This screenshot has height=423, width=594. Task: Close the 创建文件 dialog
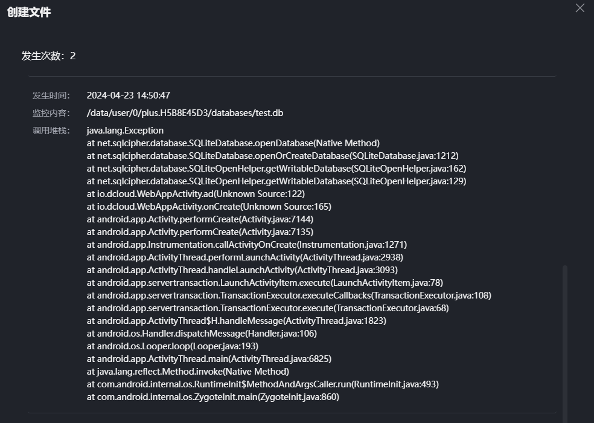(x=580, y=8)
